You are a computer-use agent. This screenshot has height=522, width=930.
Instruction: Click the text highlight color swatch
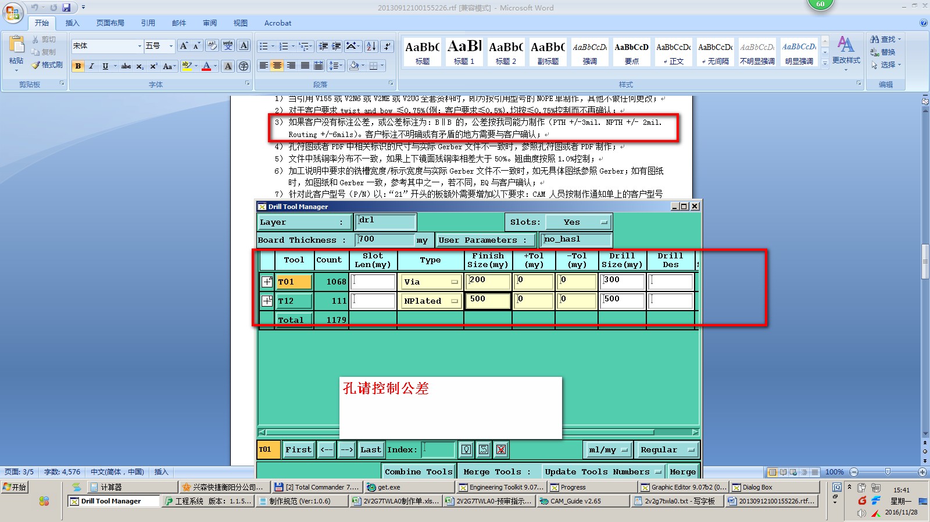click(x=187, y=66)
